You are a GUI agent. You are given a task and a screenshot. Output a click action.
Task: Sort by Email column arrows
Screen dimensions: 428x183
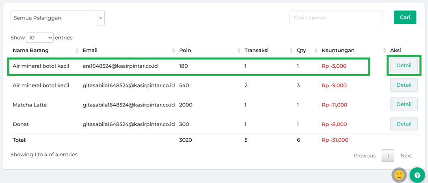pyautogui.click(x=174, y=51)
